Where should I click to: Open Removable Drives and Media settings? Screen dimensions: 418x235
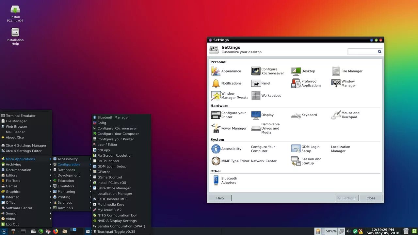265,128
